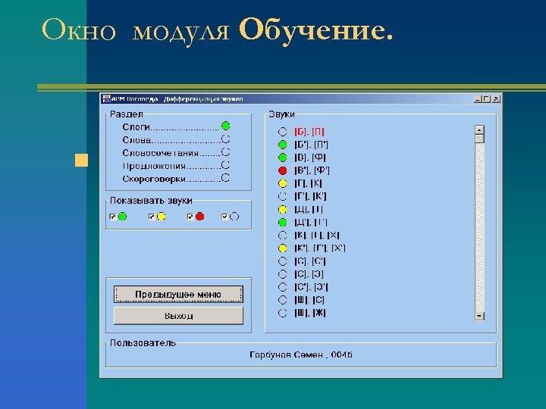
Task: Toggle the red sounds checkbox
Action: pyautogui.click(x=190, y=217)
